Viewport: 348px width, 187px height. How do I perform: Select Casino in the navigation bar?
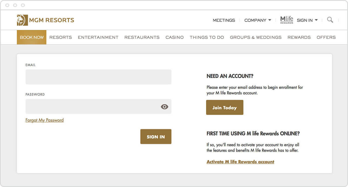point(174,37)
